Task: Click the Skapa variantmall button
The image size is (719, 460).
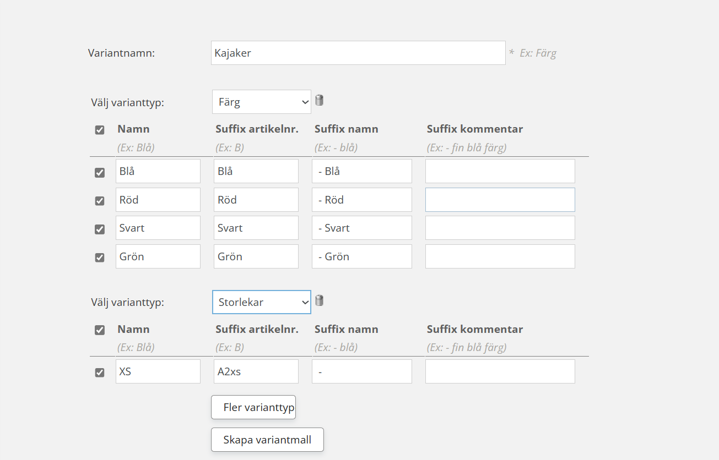Action: point(267,440)
